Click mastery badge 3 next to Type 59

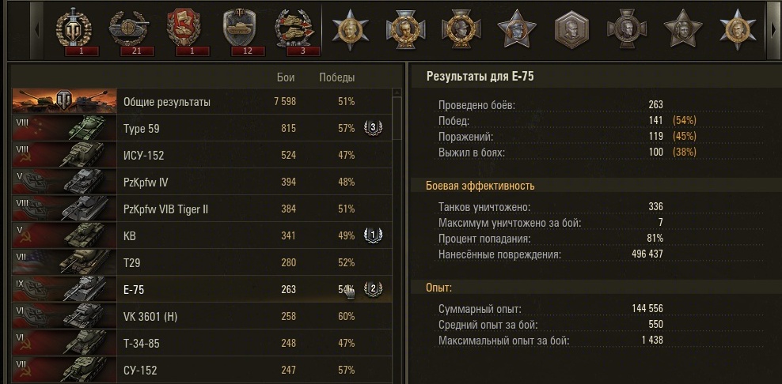click(x=372, y=128)
